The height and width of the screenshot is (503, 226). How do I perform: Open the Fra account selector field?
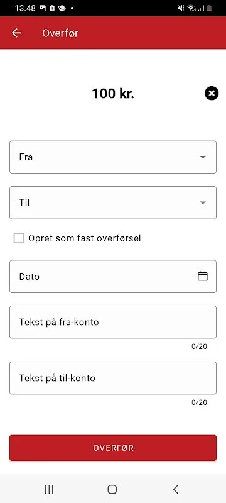click(113, 157)
